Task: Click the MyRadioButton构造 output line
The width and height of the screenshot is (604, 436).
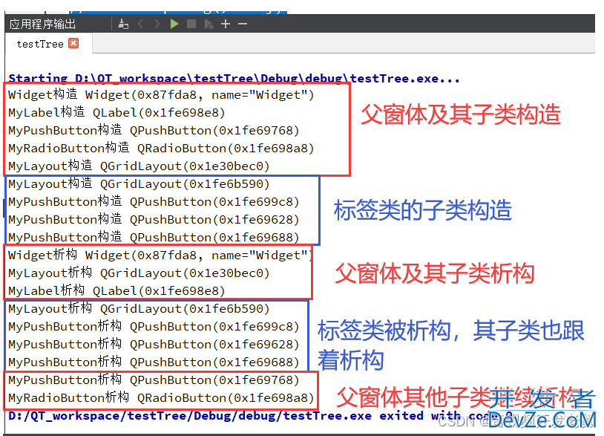Action: click(x=161, y=148)
